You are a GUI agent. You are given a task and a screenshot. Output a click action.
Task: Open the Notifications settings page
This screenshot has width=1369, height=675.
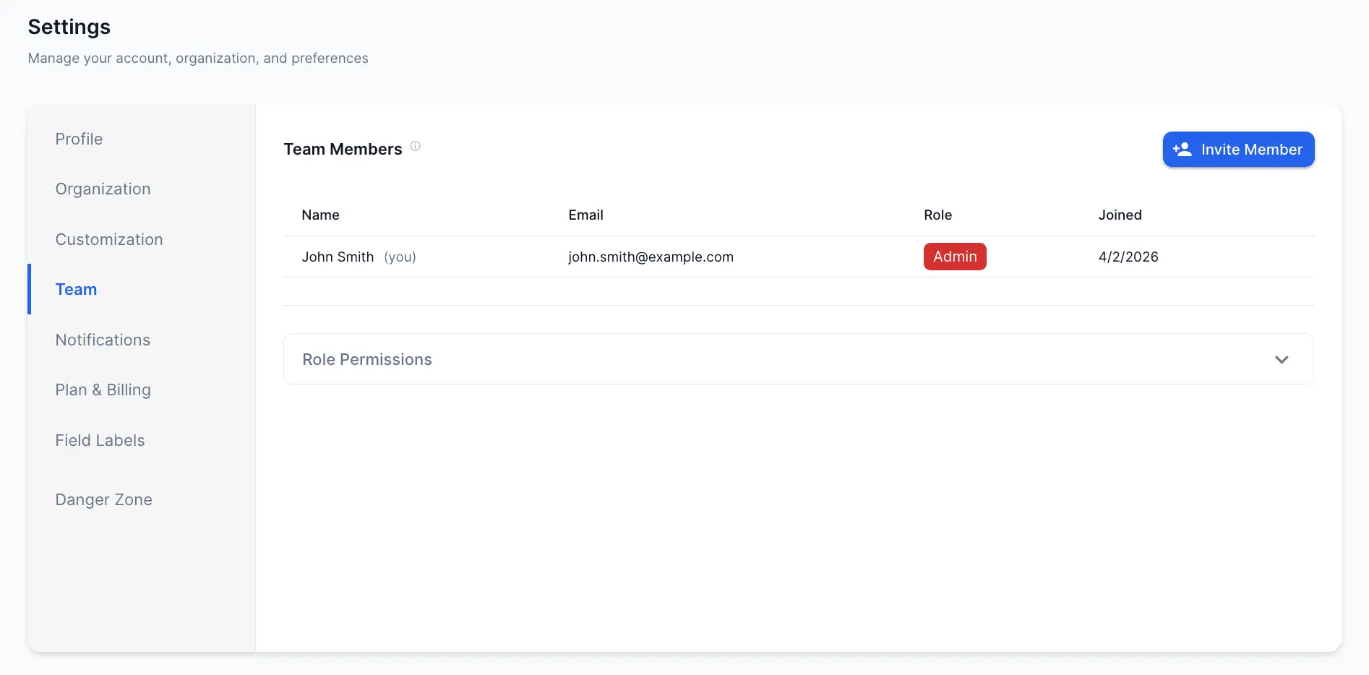103,340
